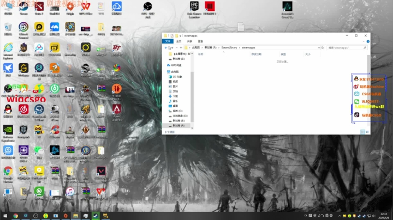Viewport: 393px width, 220px height.
Task: Open the Steam desktop shortcut
Action: 23,8
